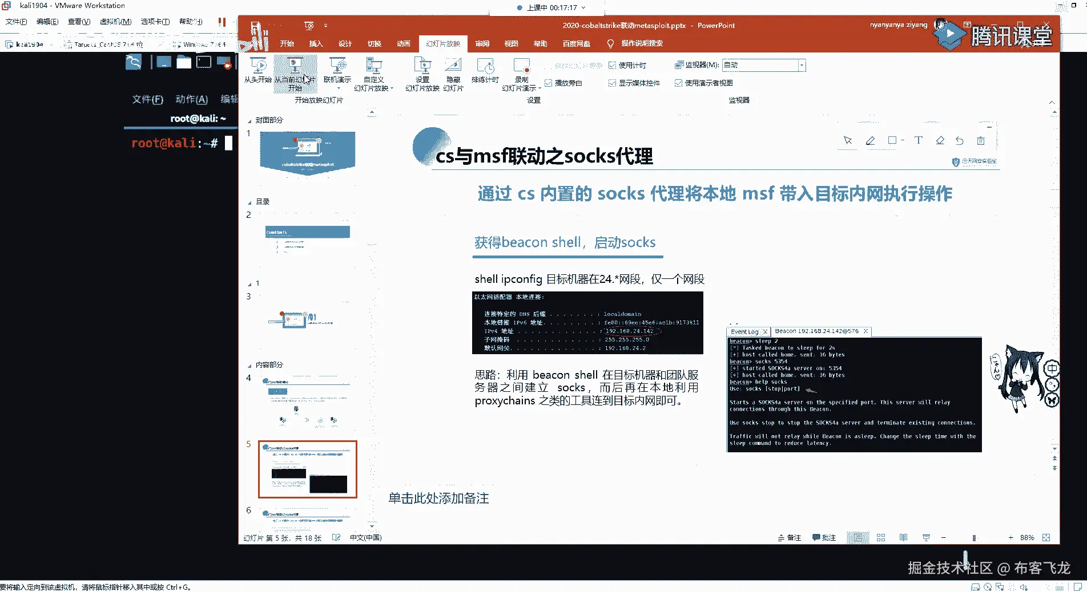Open the 动画 ribbon tab

pyautogui.click(x=404, y=44)
